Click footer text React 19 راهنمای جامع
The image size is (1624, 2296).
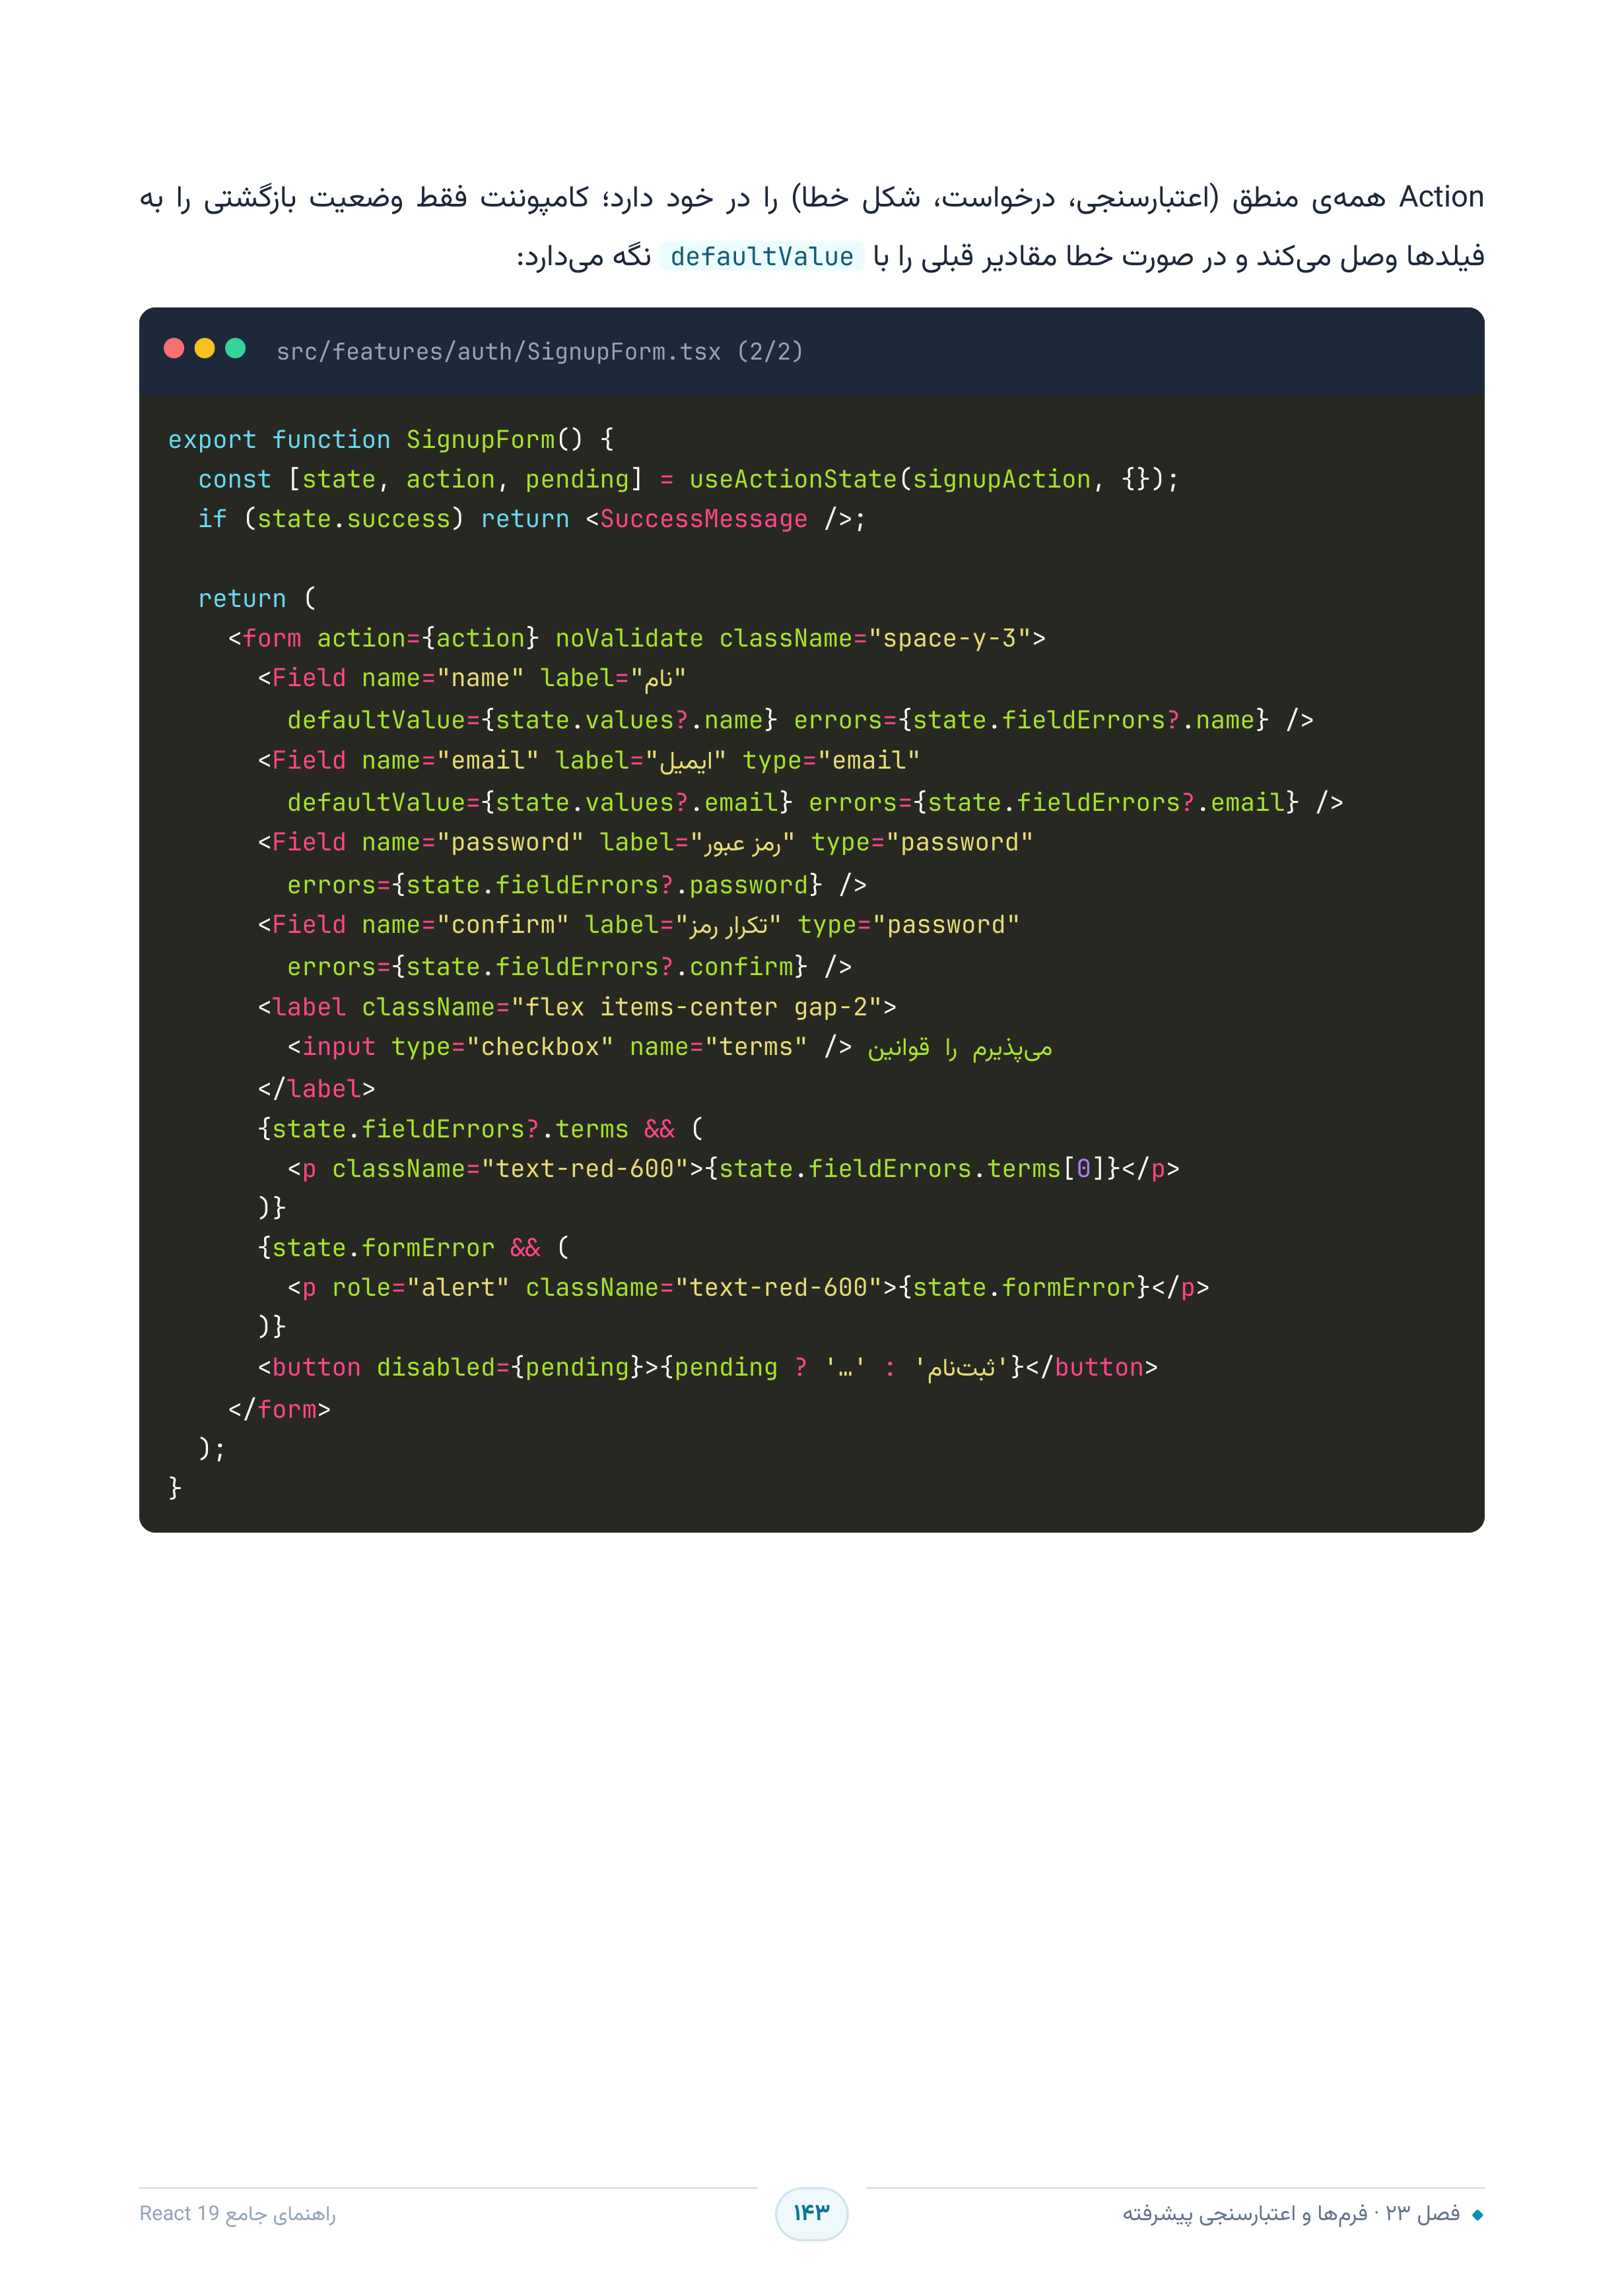pos(237,2214)
